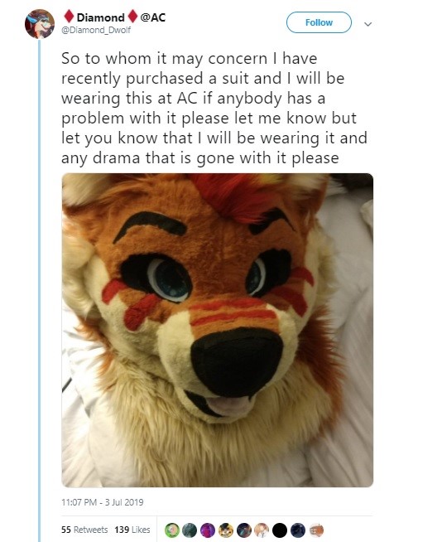The height and width of the screenshot is (542, 442).
Task: Open the beige anime-style liker avatar
Action: (262, 530)
